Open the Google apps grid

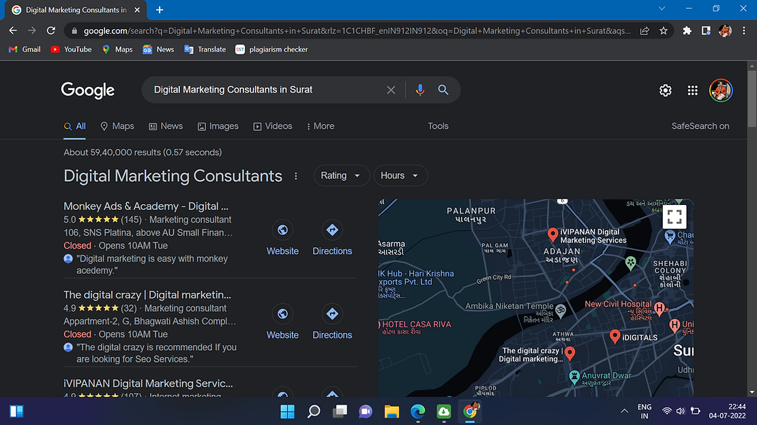point(693,91)
